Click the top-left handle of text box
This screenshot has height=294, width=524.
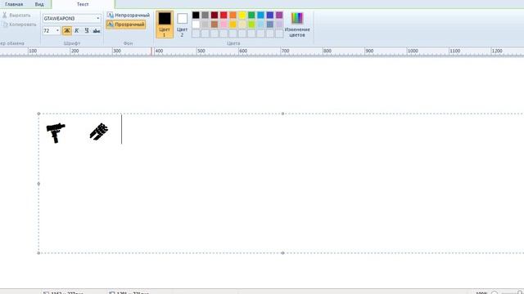[x=38, y=114]
